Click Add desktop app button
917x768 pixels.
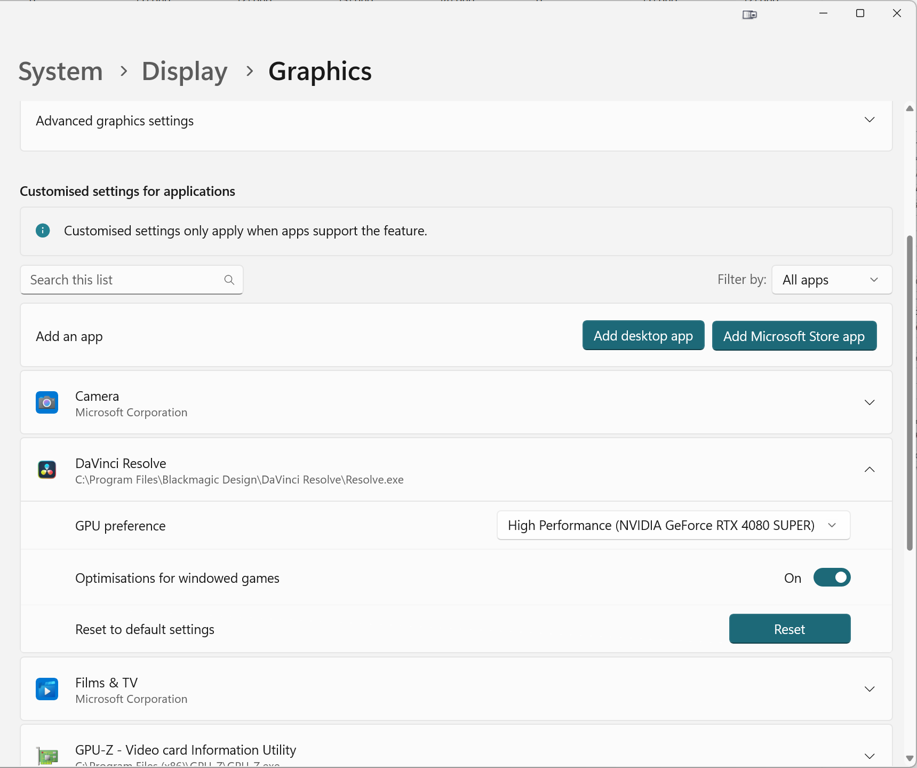click(x=643, y=336)
